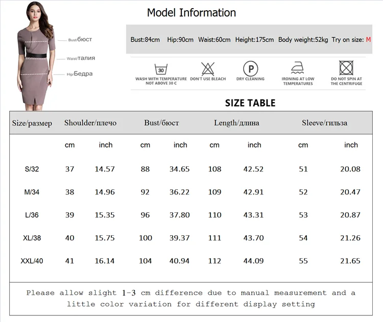
Task: Click the M/34 size row label
Action: point(32,192)
